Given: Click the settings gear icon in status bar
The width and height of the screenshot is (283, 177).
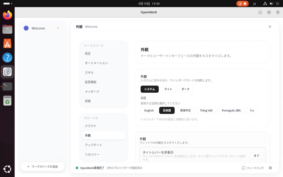Looking at the screenshot, I should pos(270,168).
